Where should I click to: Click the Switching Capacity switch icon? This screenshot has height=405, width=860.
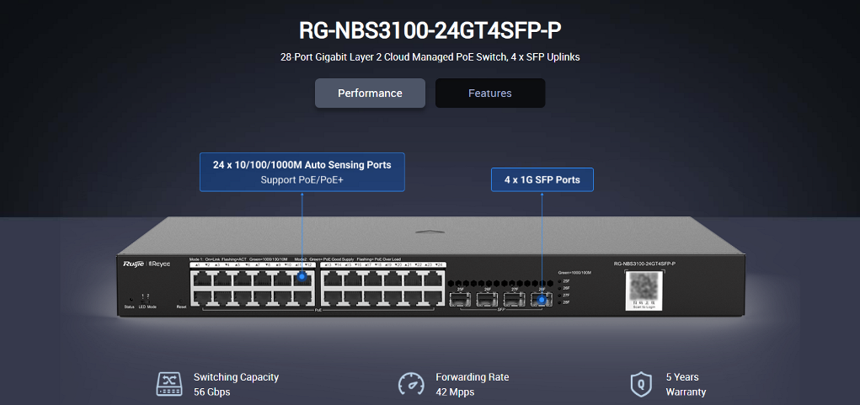pyautogui.click(x=169, y=384)
